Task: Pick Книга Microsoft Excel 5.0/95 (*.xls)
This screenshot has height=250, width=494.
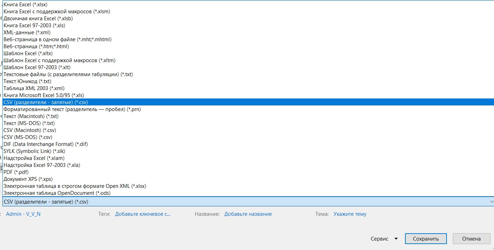Action: pos(248,95)
